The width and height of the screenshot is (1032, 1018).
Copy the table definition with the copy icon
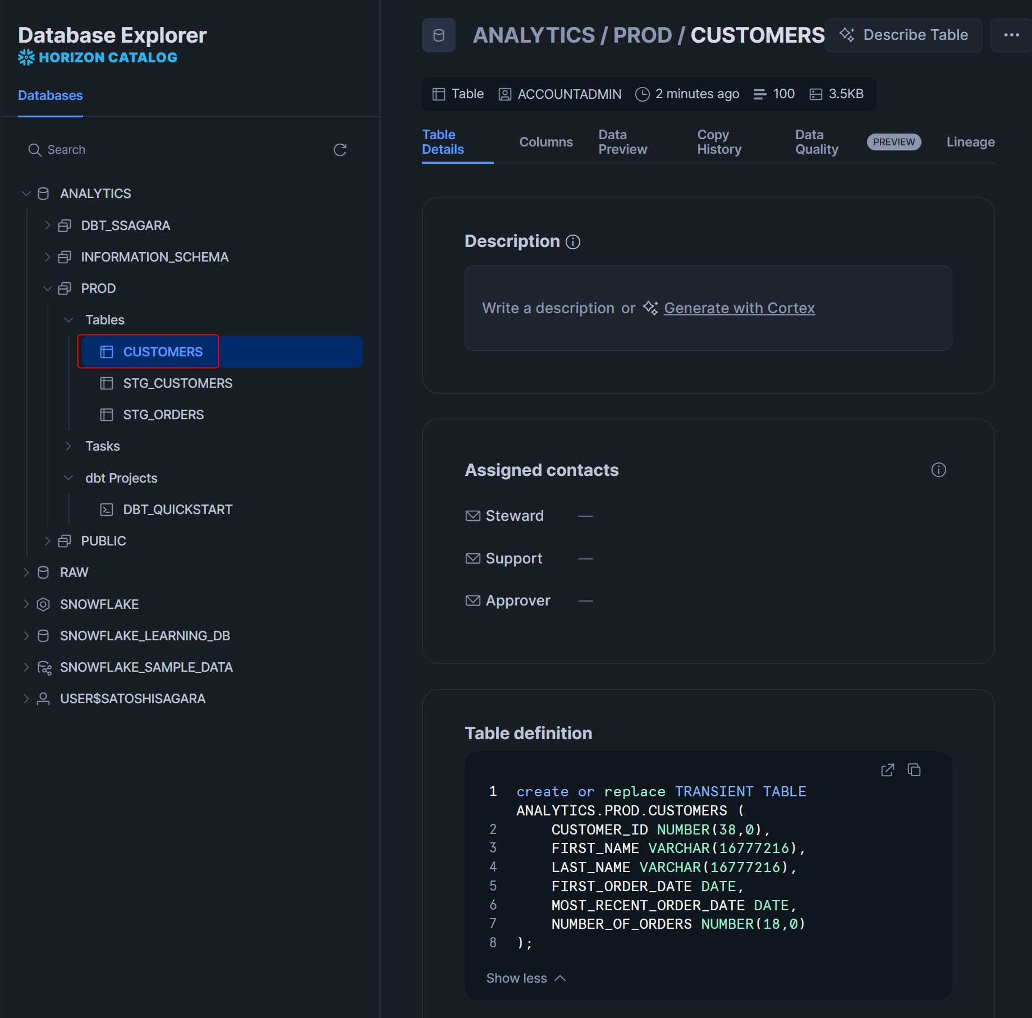[914, 770]
